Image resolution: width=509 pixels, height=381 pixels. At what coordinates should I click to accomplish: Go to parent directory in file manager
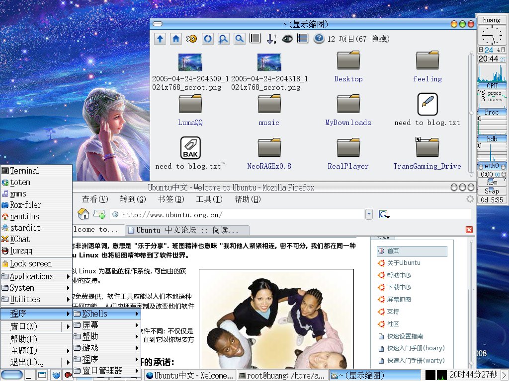click(x=160, y=39)
